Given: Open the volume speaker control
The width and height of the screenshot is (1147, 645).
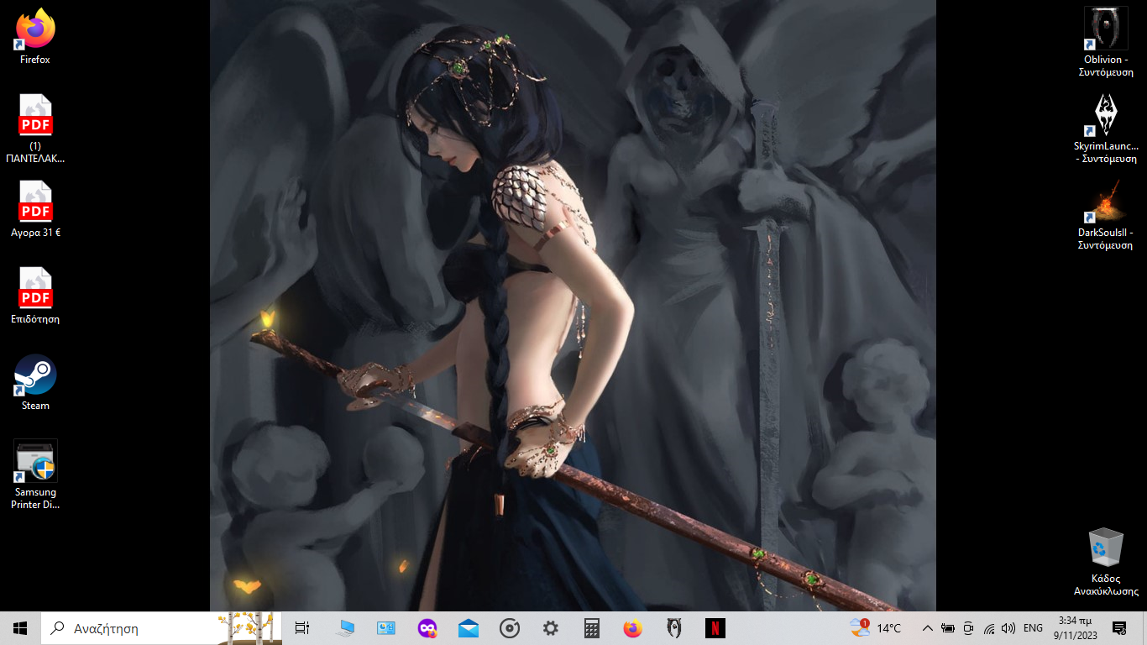Looking at the screenshot, I should 1008,628.
